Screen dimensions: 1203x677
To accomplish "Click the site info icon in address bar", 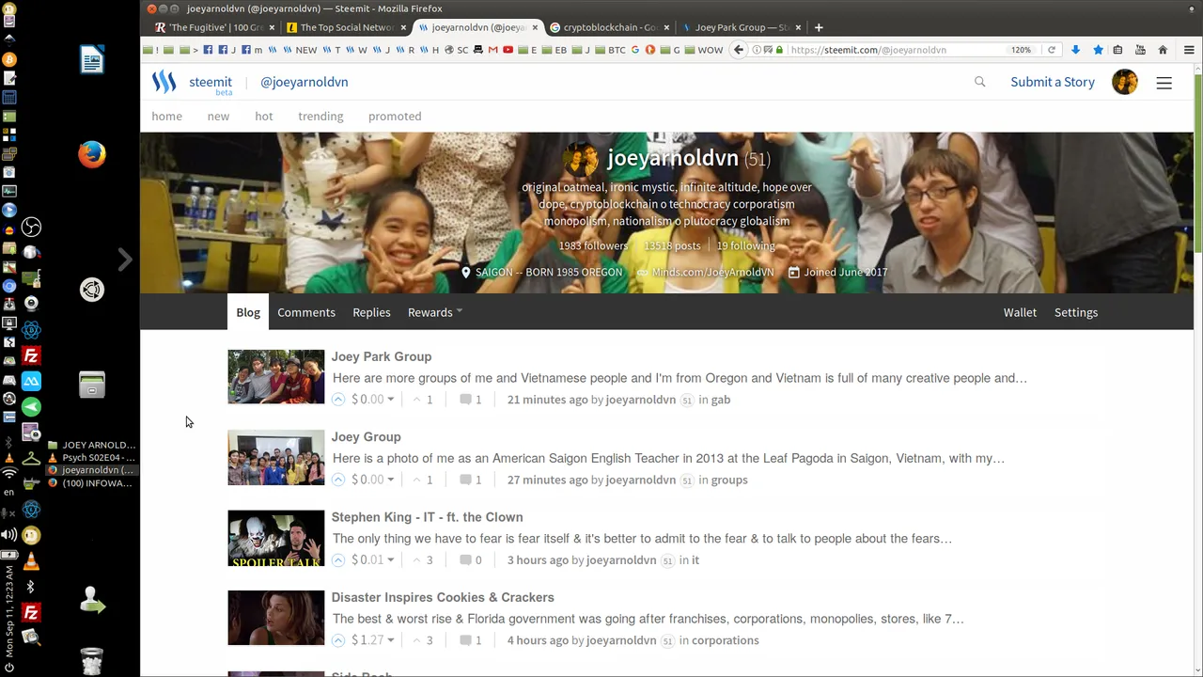I will tap(757, 50).
